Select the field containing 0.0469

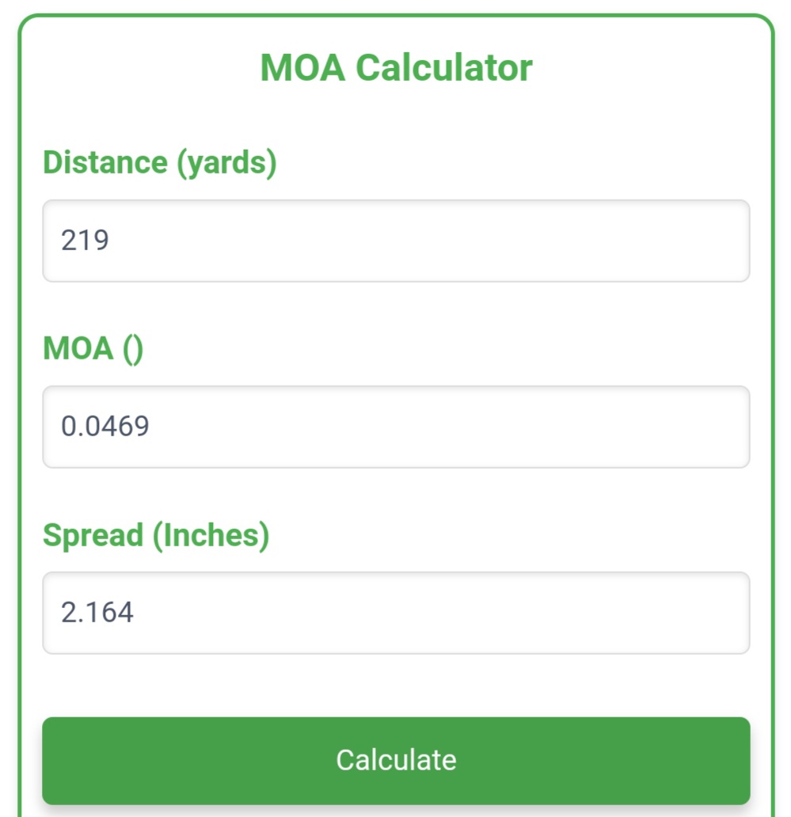click(396, 427)
